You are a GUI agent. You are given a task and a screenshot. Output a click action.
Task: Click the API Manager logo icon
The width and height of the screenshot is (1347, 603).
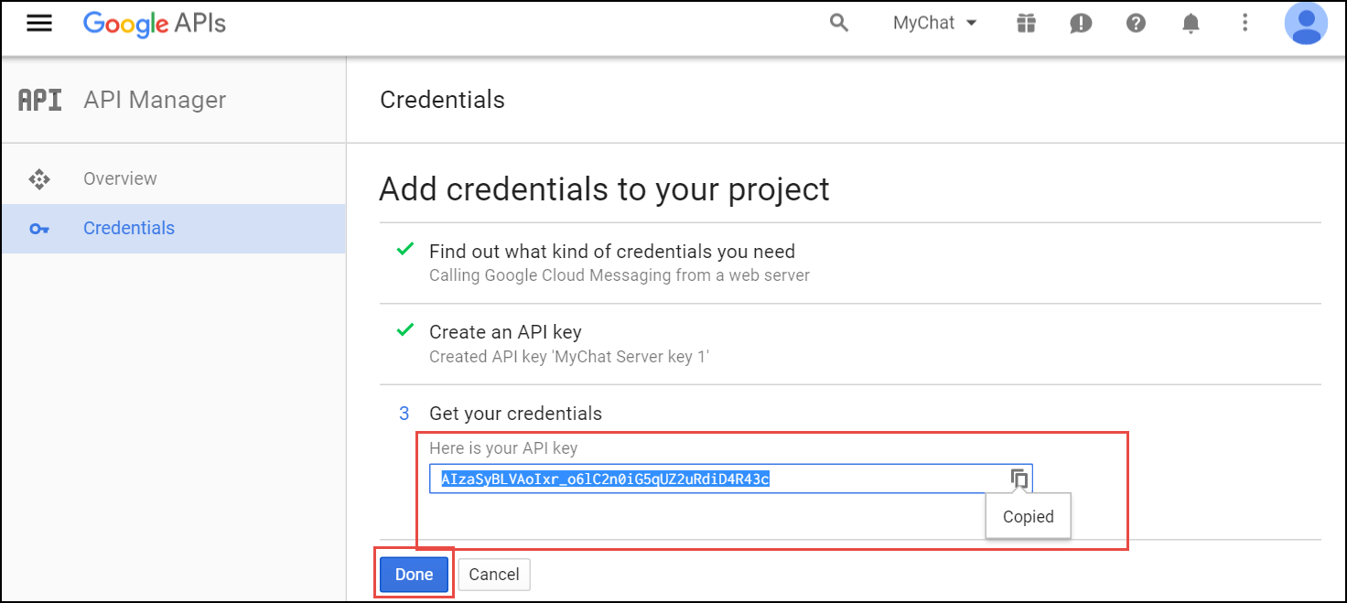39,100
